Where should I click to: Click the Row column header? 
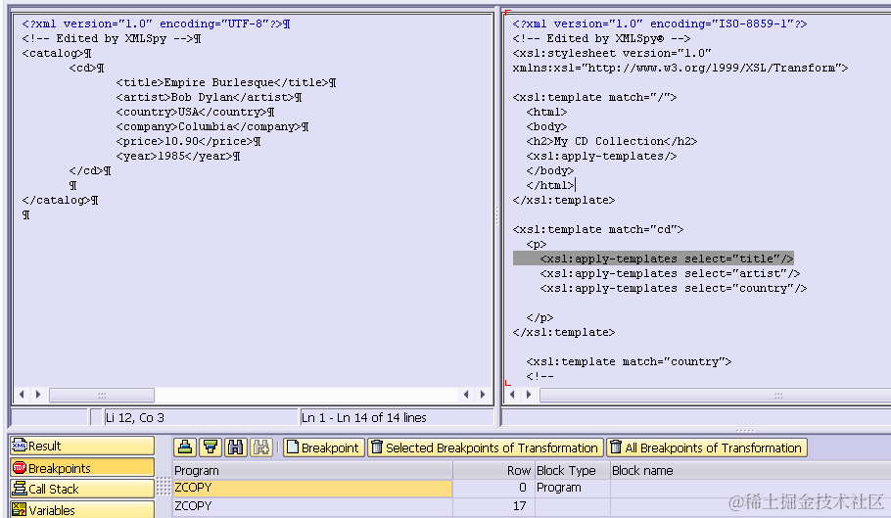(492, 470)
